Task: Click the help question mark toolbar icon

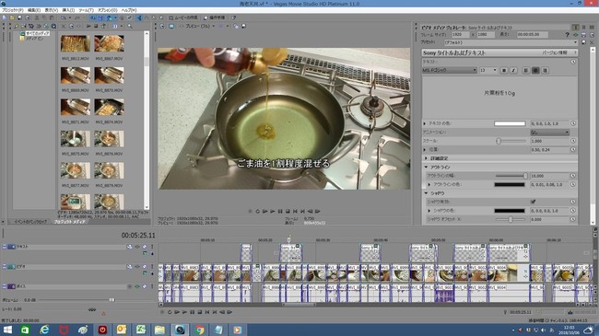Action: click(233, 17)
